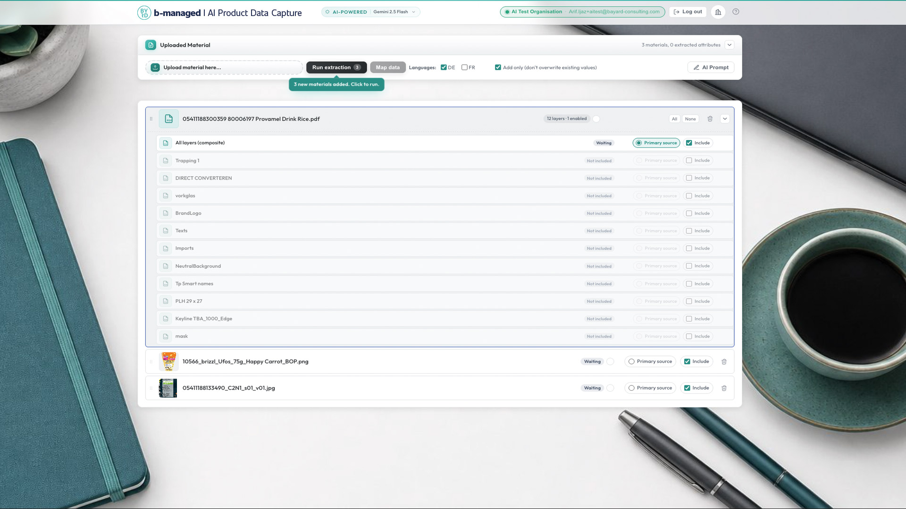This screenshot has height=509, width=906.
Task: Set brizzl Ufos PNG as Primary source
Action: tap(650, 361)
